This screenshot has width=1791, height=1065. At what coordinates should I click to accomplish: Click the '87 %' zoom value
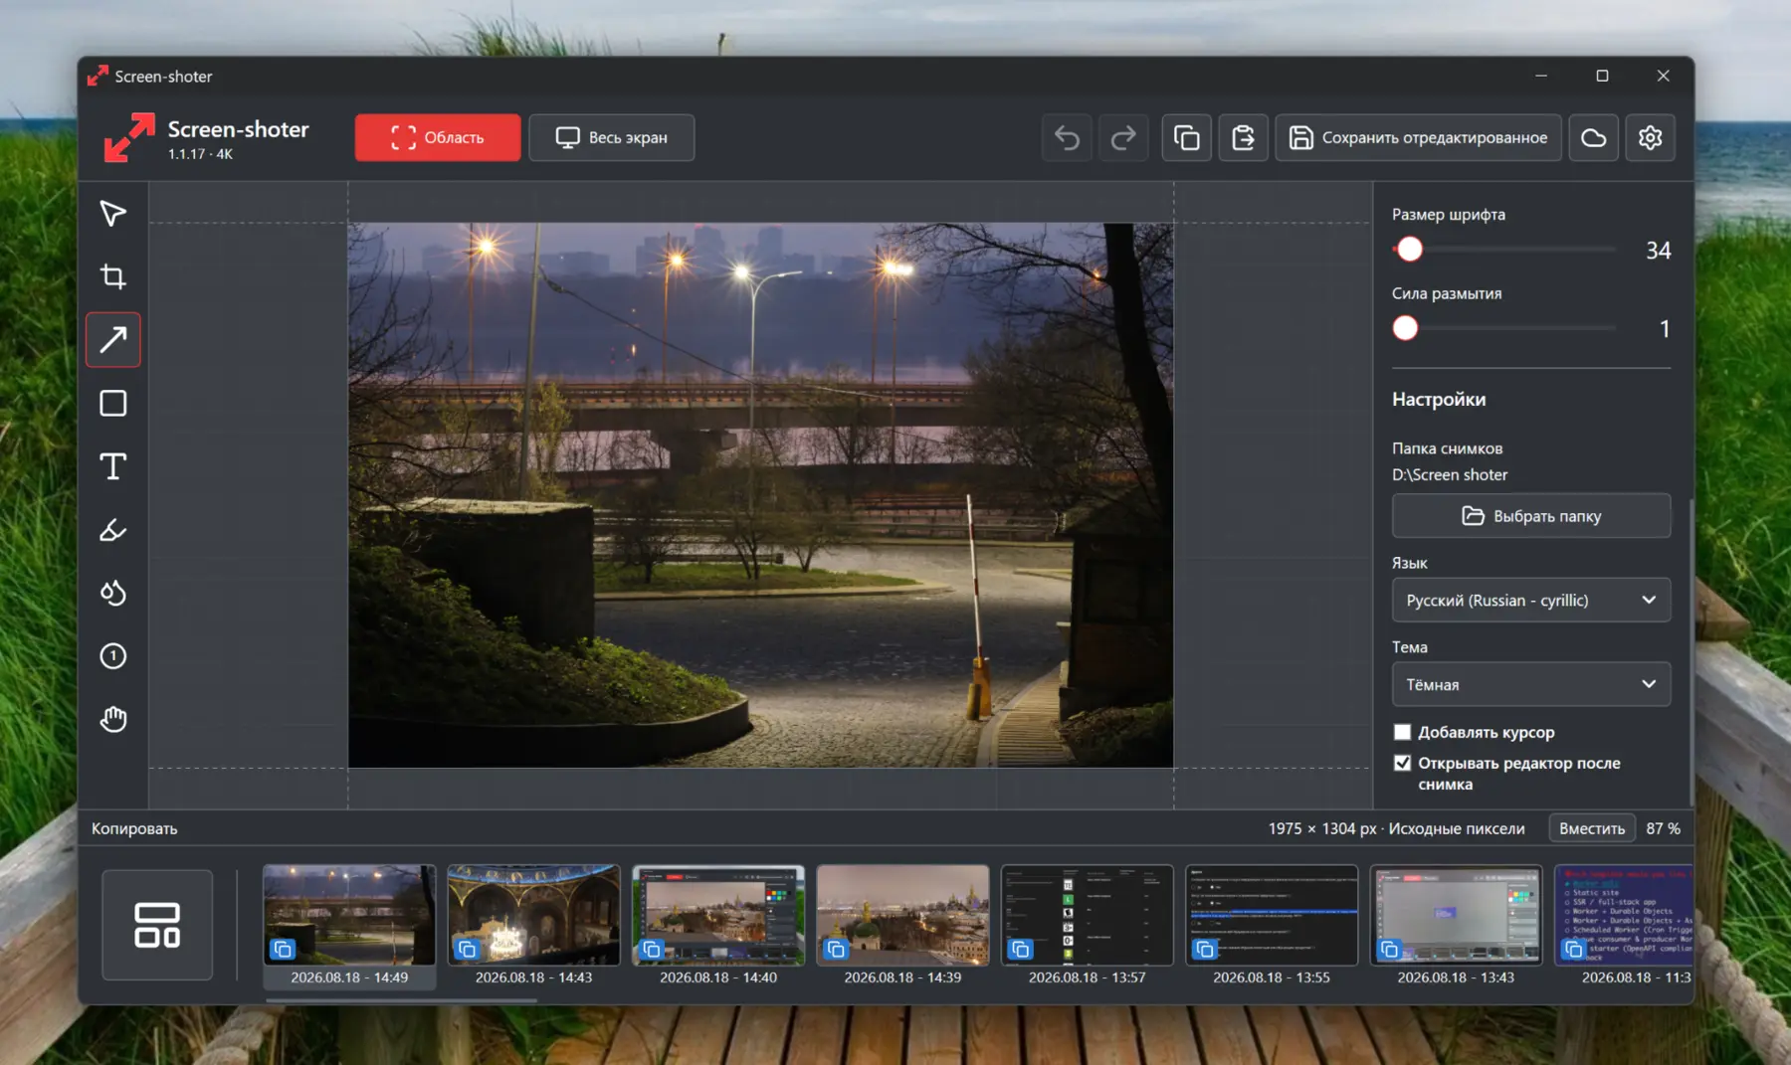[x=1663, y=828]
